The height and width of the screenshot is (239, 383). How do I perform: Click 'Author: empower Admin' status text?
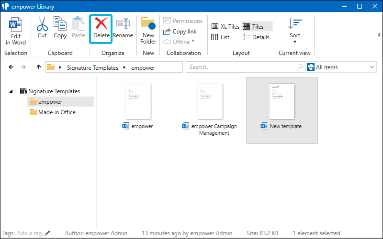click(96, 233)
